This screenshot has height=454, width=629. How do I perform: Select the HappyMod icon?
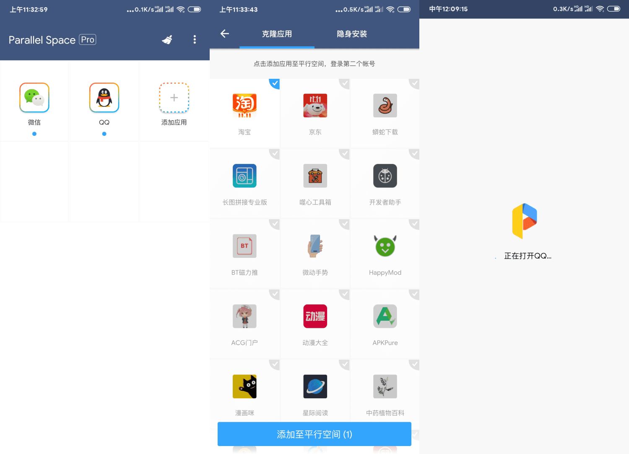[x=385, y=246]
